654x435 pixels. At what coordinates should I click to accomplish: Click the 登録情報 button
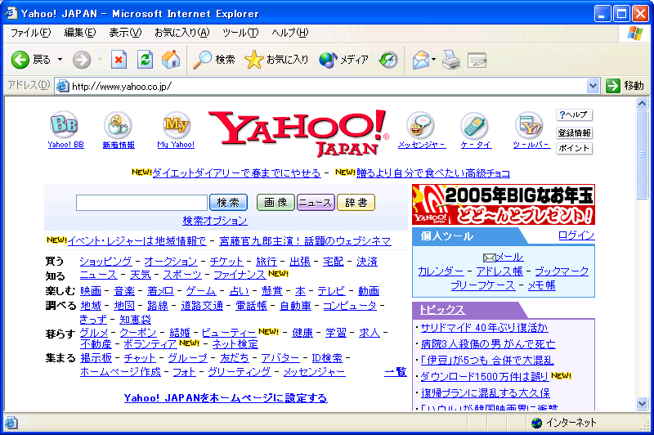[574, 133]
